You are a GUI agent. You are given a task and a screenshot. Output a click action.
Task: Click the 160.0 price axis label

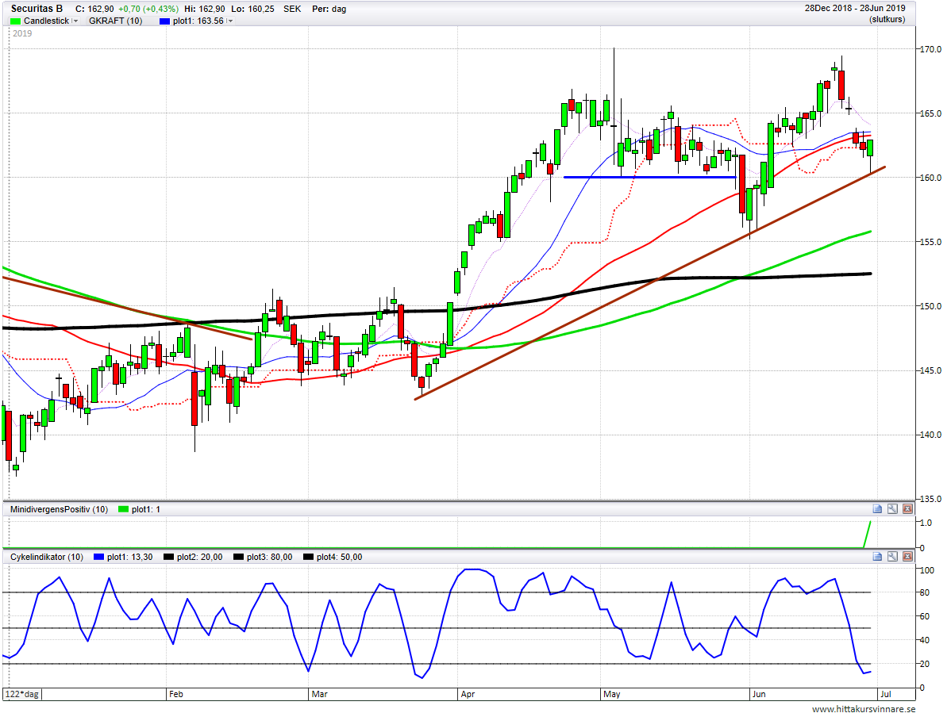coord(930,178)
